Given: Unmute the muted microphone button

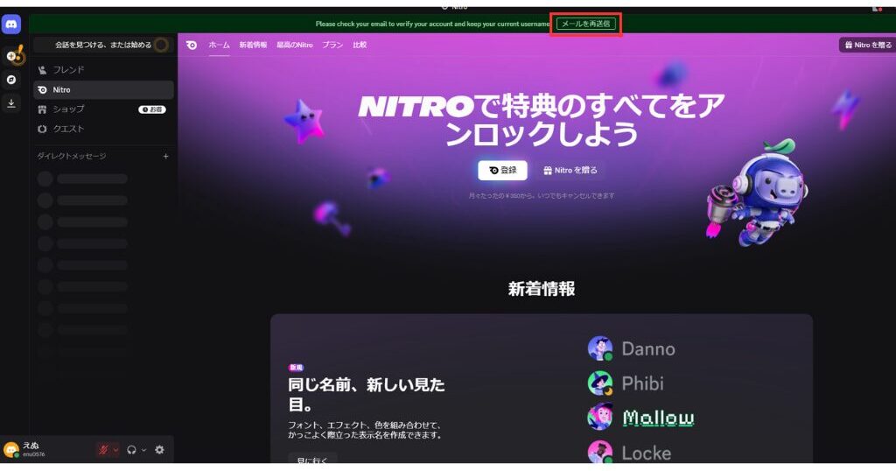Looking at the screenshot, I should click(103, 450).
